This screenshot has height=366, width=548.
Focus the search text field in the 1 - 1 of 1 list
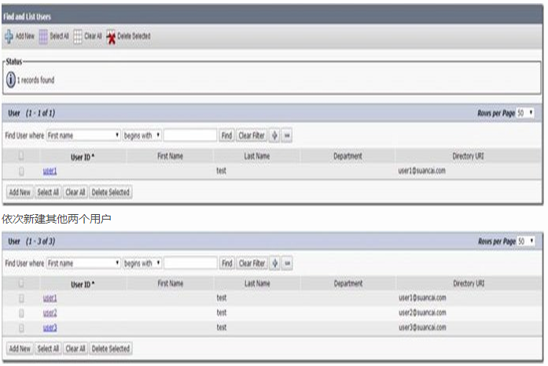coord(190,135)
